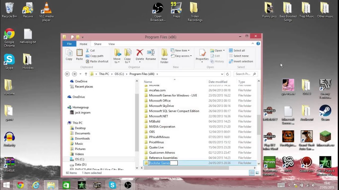The height and width of the screenshot is (190, 339).
Task: Switch to Details view layout icon
Action: (252, 173)
